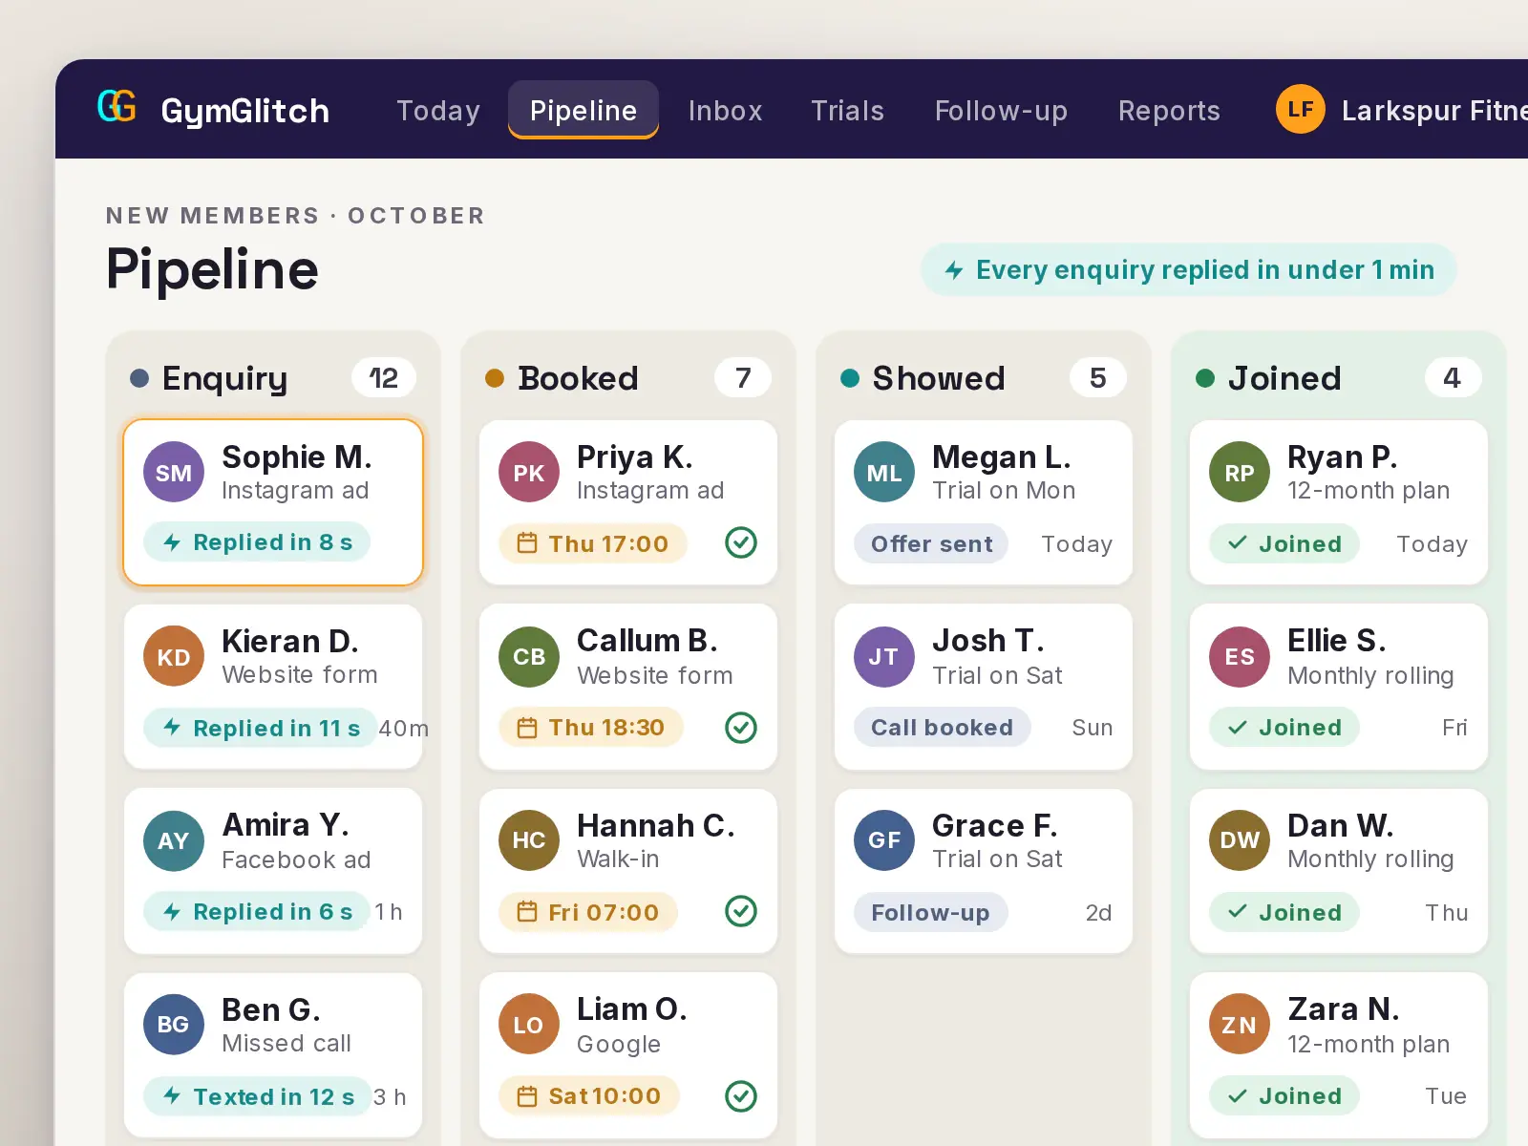
Task: Click Dan W.'s DW avatar
Action: coord(1240,840)
